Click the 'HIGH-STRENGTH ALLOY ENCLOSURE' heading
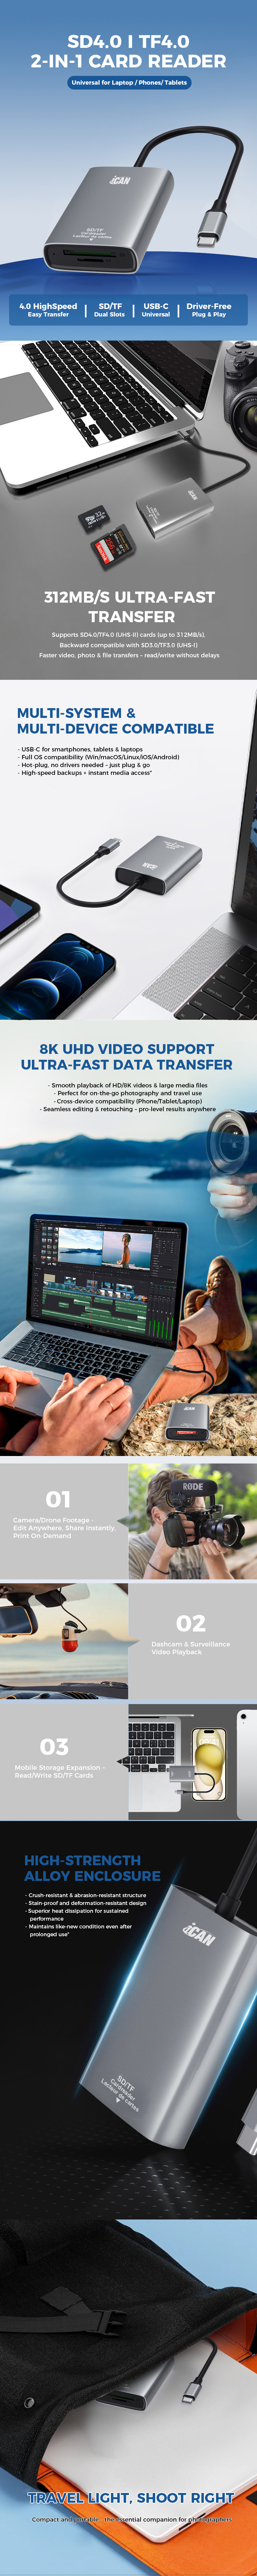 point(92,1868)
